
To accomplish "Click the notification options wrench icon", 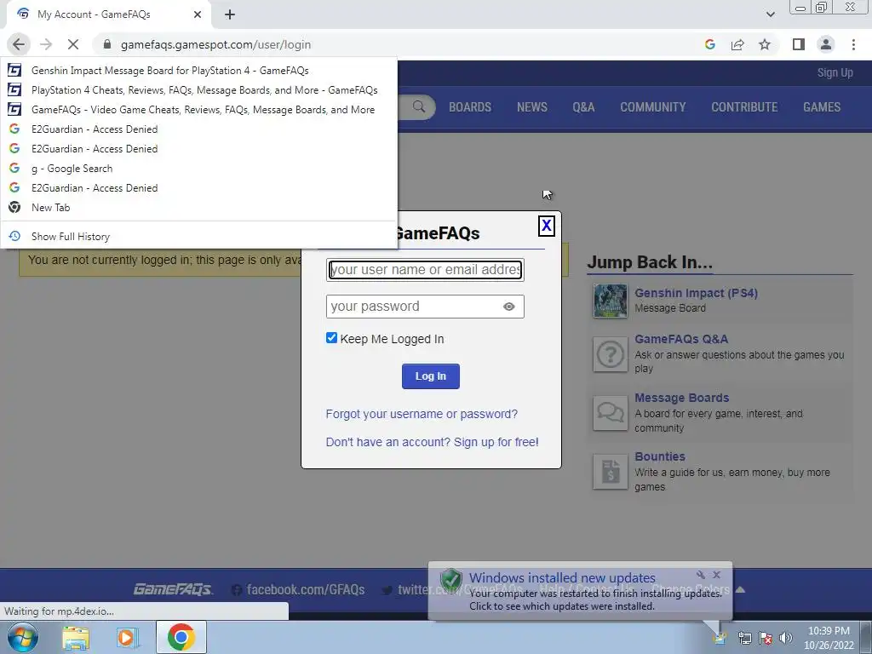I will tap(701, 575).
